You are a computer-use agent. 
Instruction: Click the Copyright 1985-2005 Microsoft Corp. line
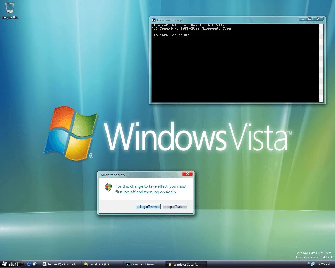tap(192, 29)
